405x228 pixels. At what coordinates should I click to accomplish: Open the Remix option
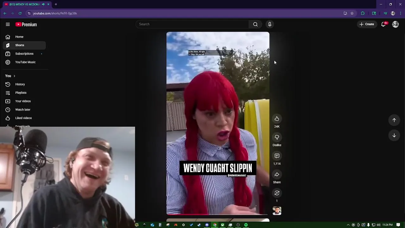click(x=277, y=193)
